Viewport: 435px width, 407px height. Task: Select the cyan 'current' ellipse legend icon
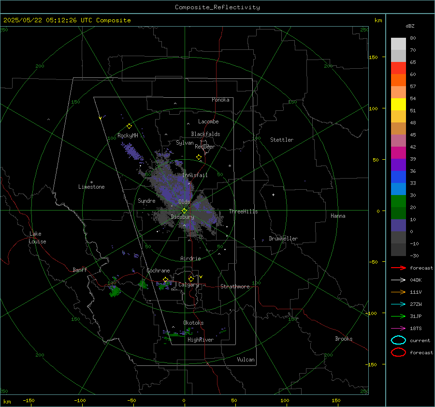(x=398, y=340)
